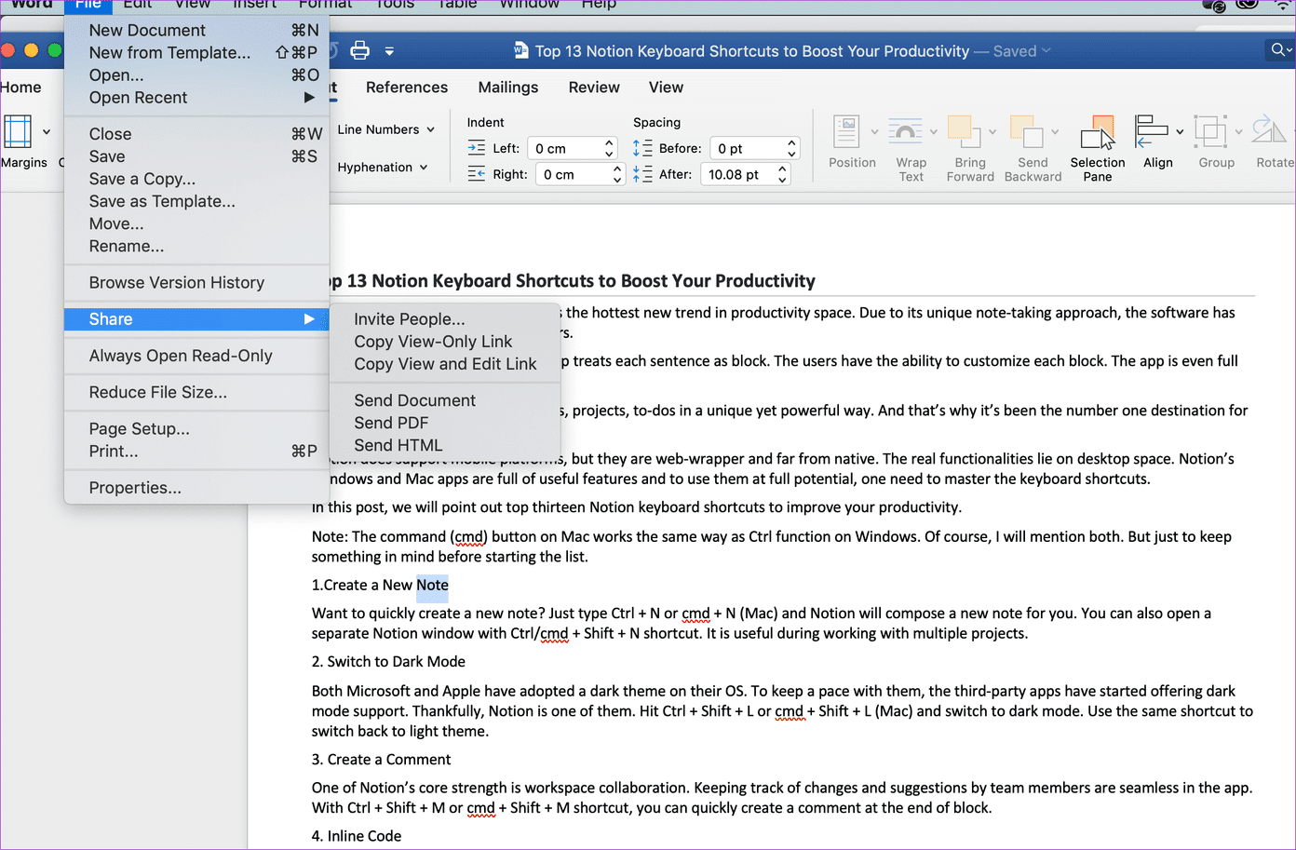Switch to the Mailings tab
This screenshot has width=1296, height=850.
point(508,88)
